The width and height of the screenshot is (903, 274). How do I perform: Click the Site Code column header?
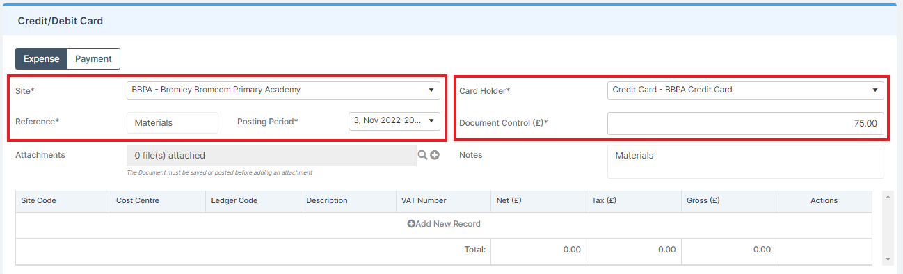point(63,200)
